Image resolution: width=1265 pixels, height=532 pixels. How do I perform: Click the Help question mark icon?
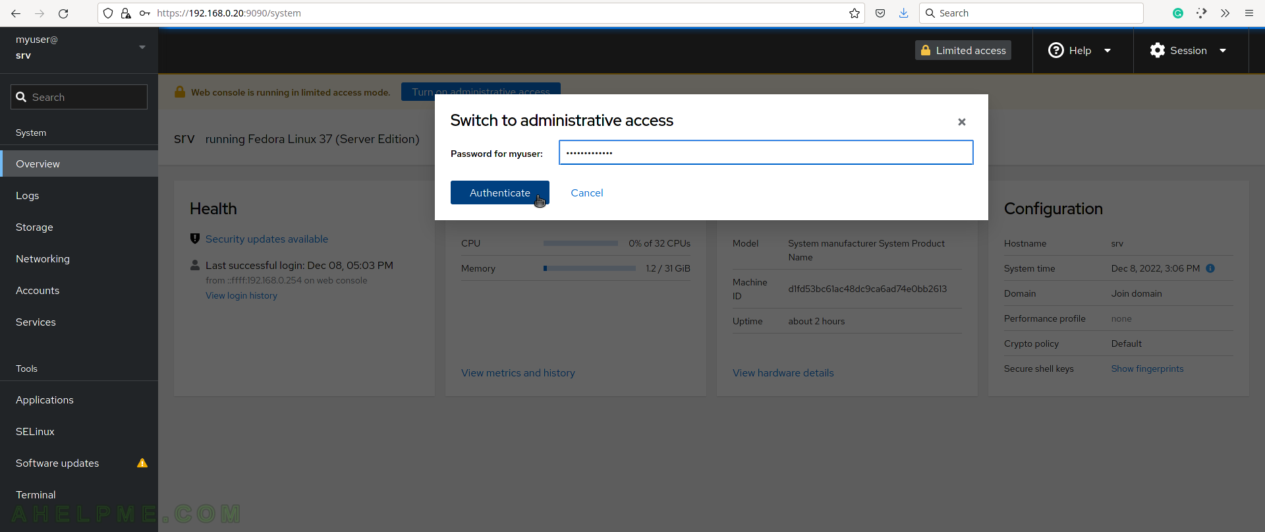coord(1055,50)
